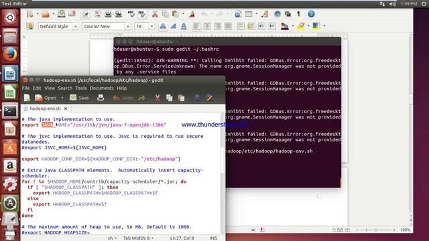Expand the Courier New font name dropdown
Viewport: 429px width, 241px height.
(127, 27)
